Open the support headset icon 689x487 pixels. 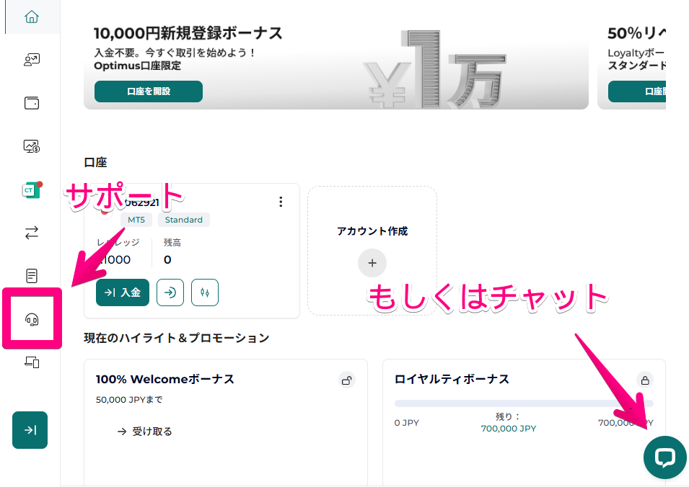[x=31, y=319]
